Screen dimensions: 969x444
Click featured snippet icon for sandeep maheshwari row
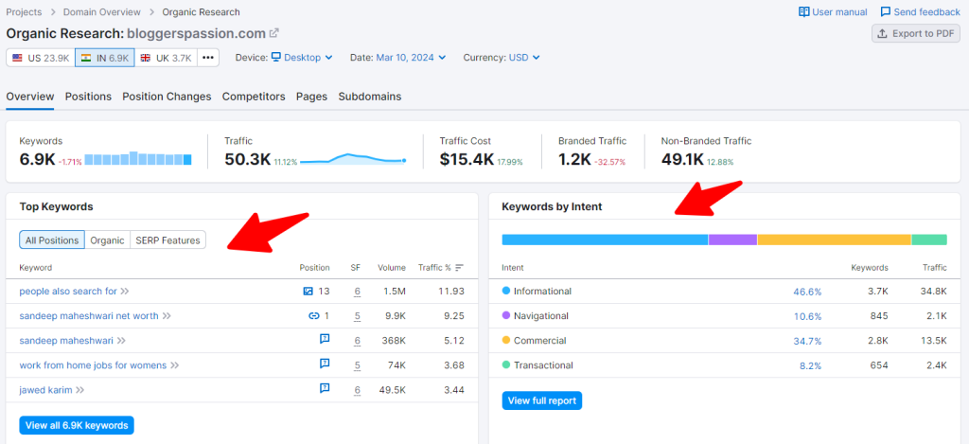tap(325, 339)
